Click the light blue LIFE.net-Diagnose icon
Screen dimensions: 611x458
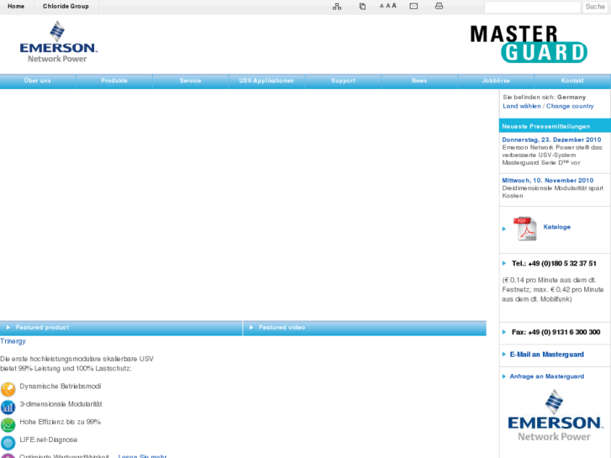click(8, 443)
